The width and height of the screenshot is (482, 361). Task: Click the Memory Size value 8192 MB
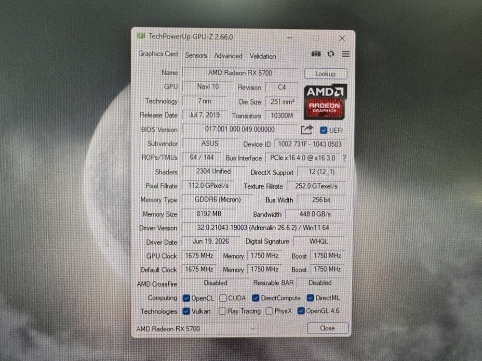(209, 214)
